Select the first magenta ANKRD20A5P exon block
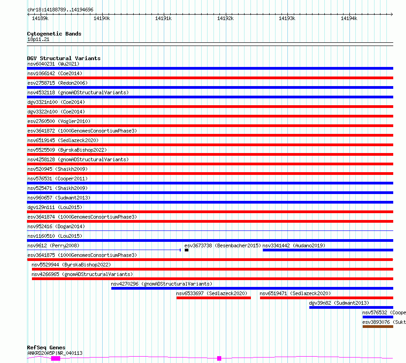Viewport: 406px width, 363px height. tap(56, 358)
